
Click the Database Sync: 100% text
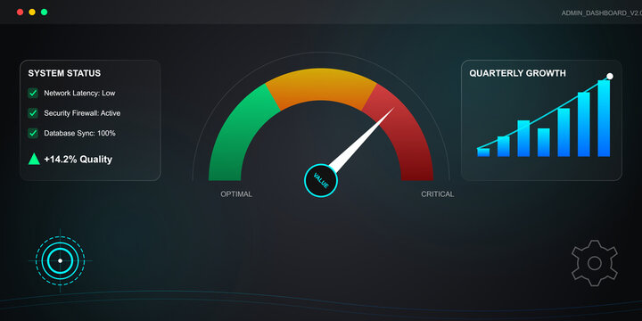[x=80, y=133]
